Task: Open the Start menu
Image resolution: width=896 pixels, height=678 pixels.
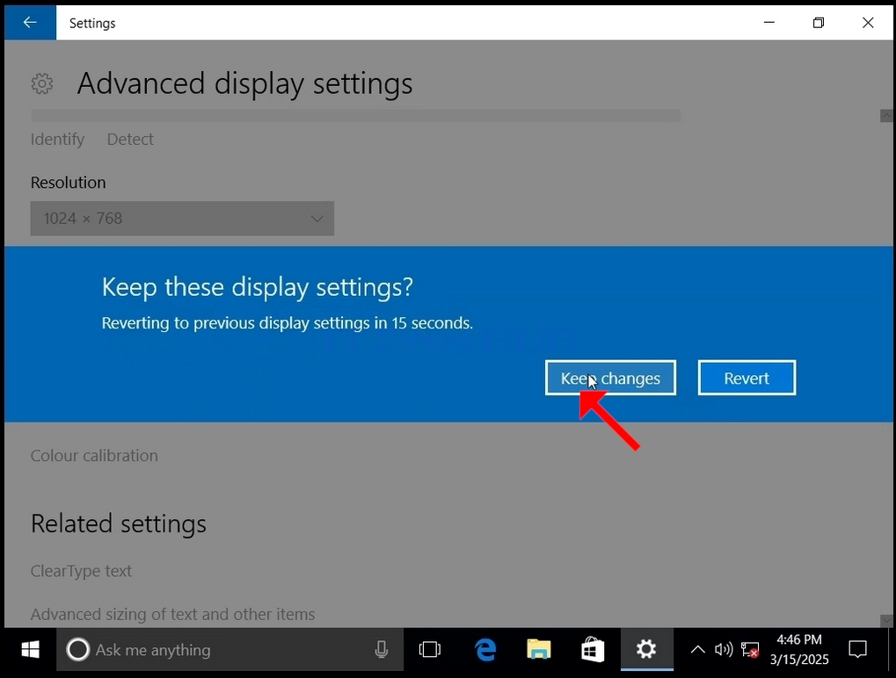Action: click(30, 650)
